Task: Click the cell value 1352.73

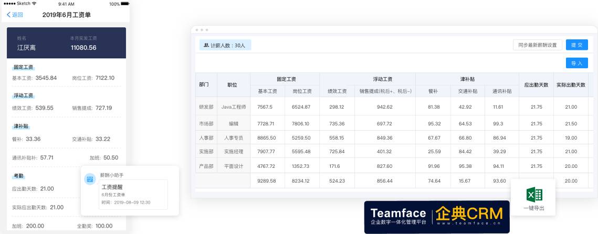Action: [x=300, y=166]
